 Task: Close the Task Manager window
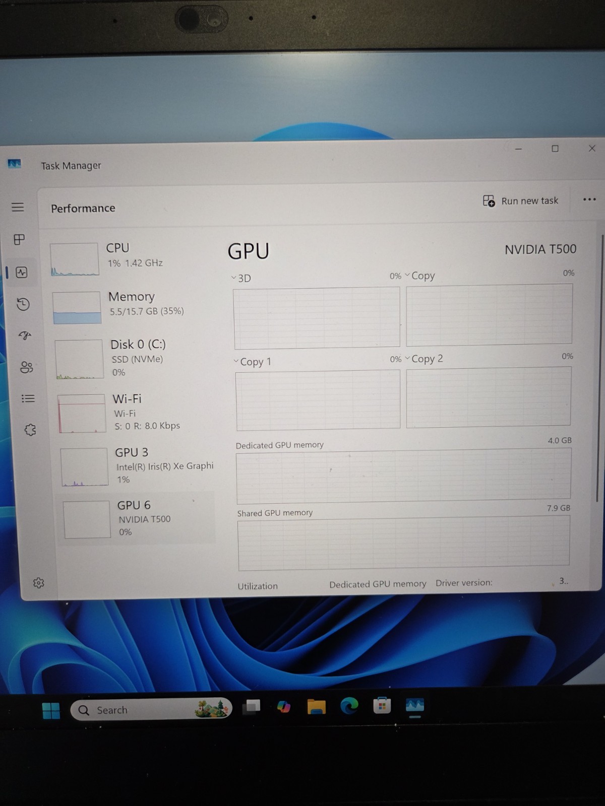(x=592, y=148)
